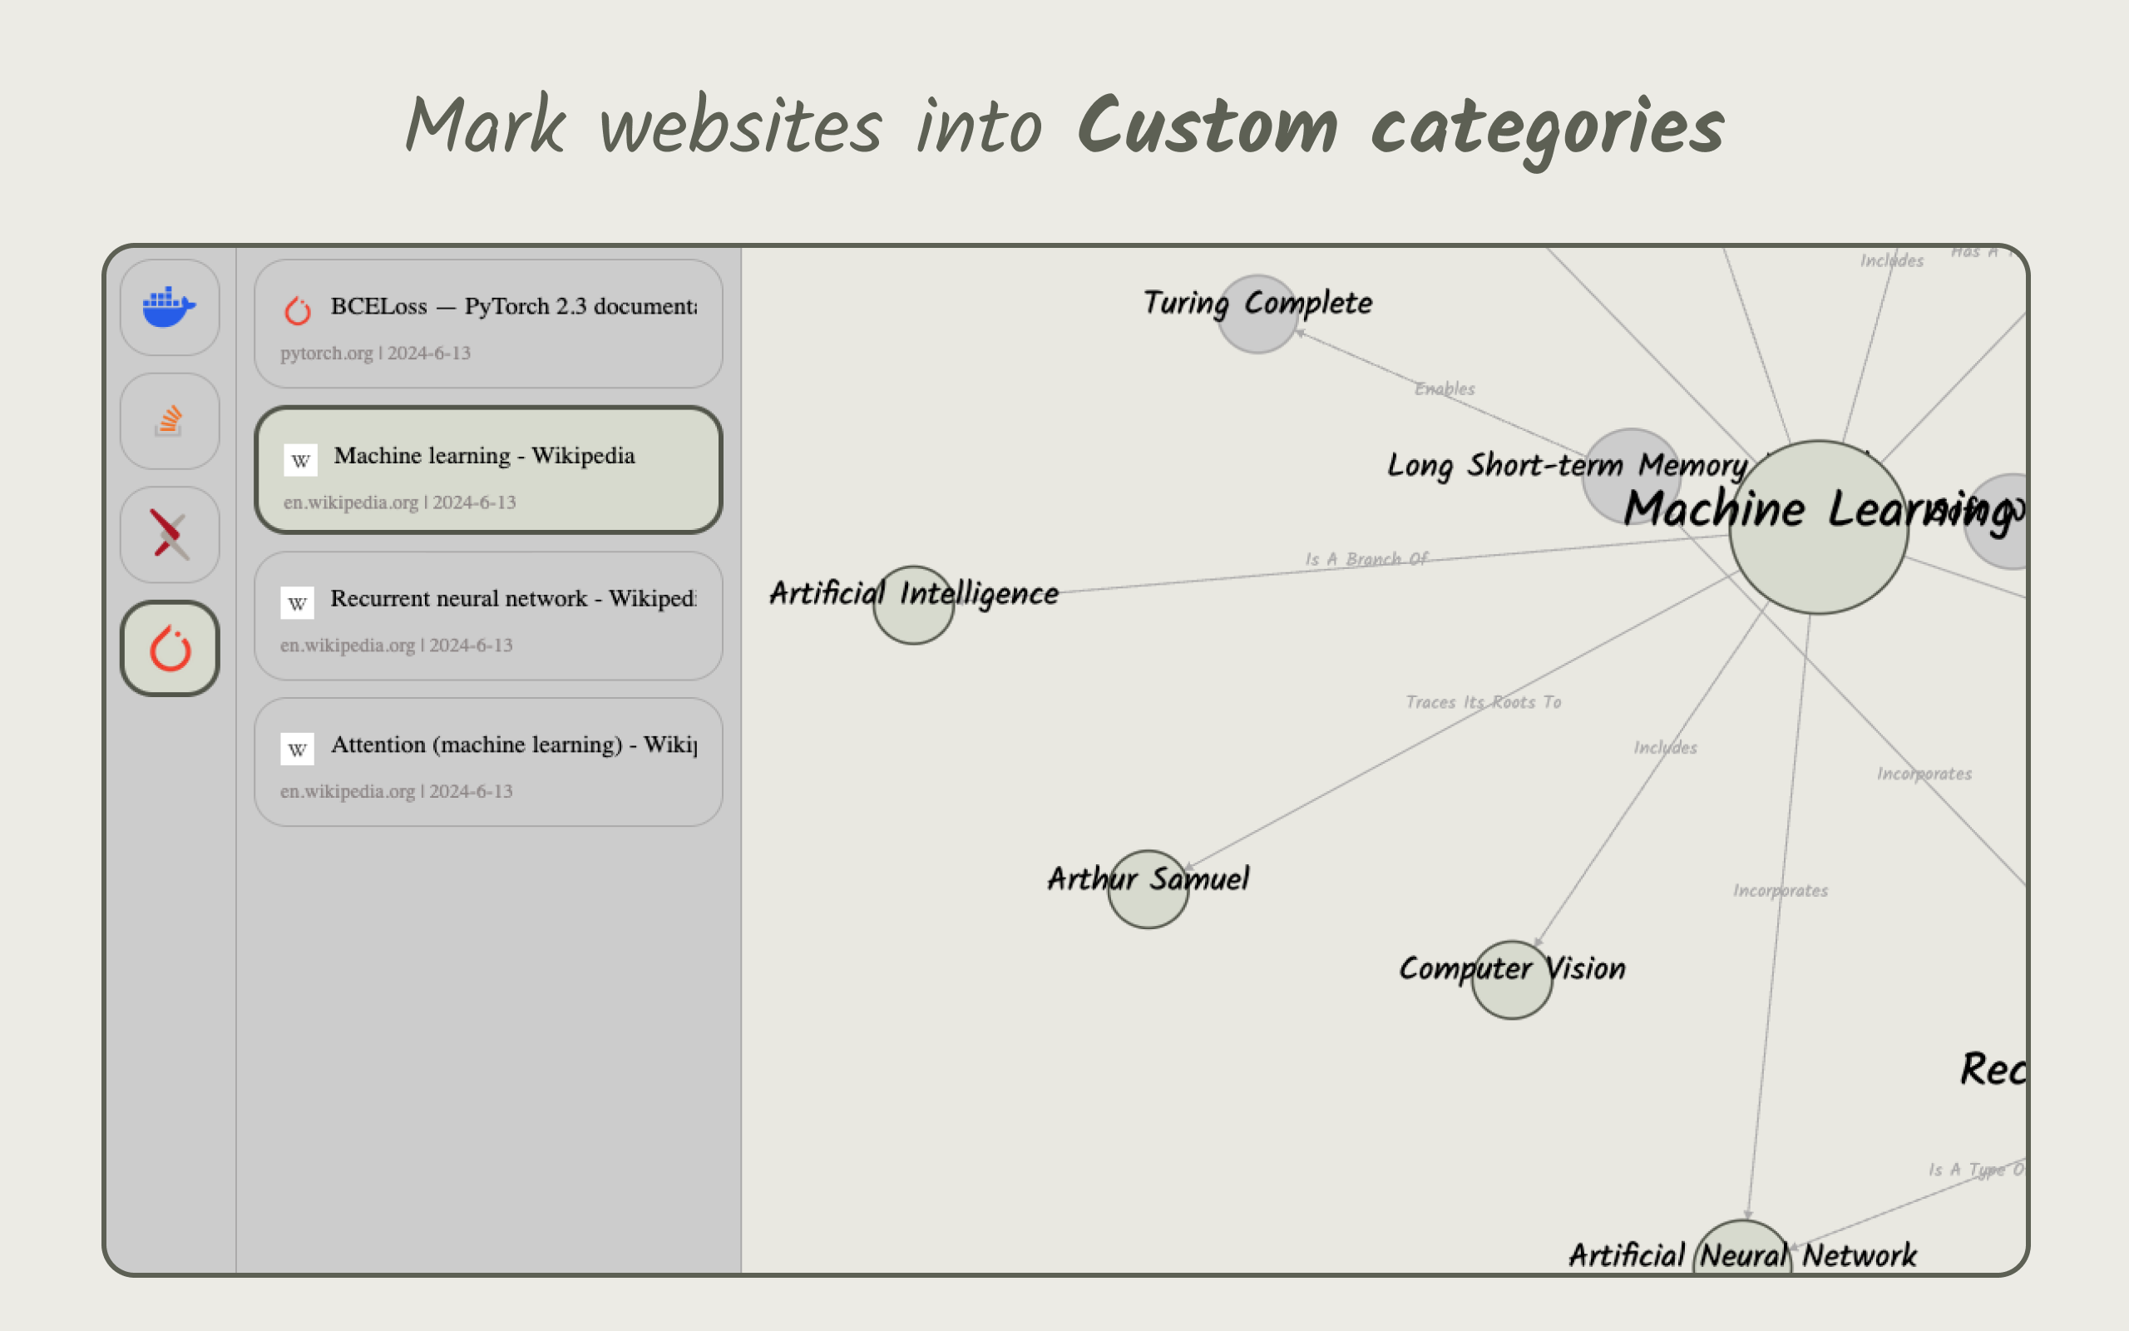Click Wikipedia favicon on Recurrent neural network card
The width and height of the screenshot is (2129, 1331).
point(296,603)
